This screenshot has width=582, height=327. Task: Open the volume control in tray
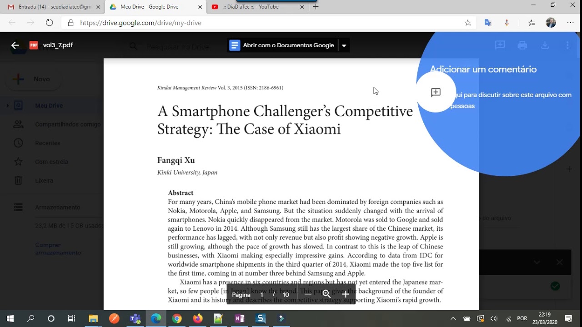(x=494, y=319)
